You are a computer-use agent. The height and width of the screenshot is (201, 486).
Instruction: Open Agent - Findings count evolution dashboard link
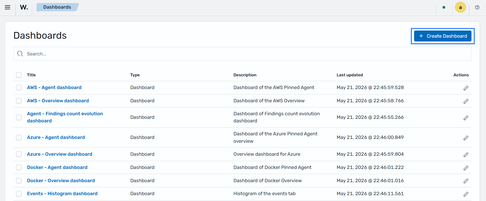65,117
